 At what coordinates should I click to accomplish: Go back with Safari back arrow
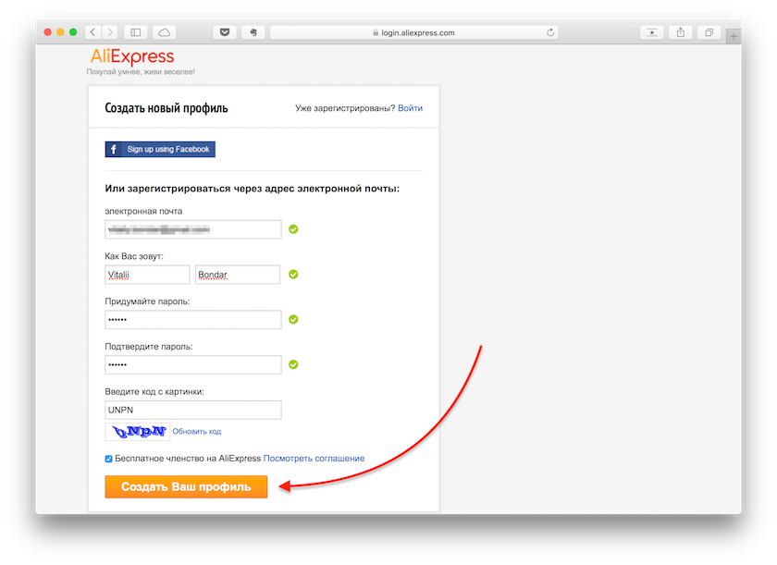coord(93,32)
